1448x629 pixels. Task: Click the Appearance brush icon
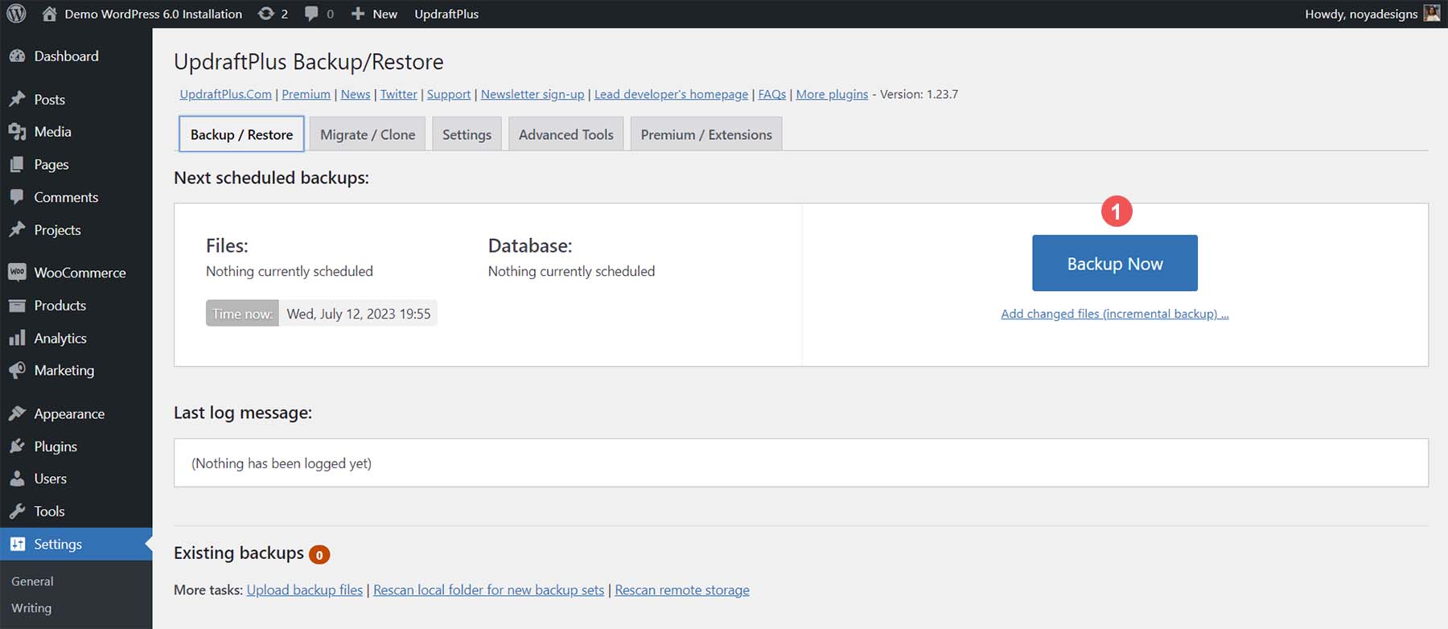click(17, 413)
